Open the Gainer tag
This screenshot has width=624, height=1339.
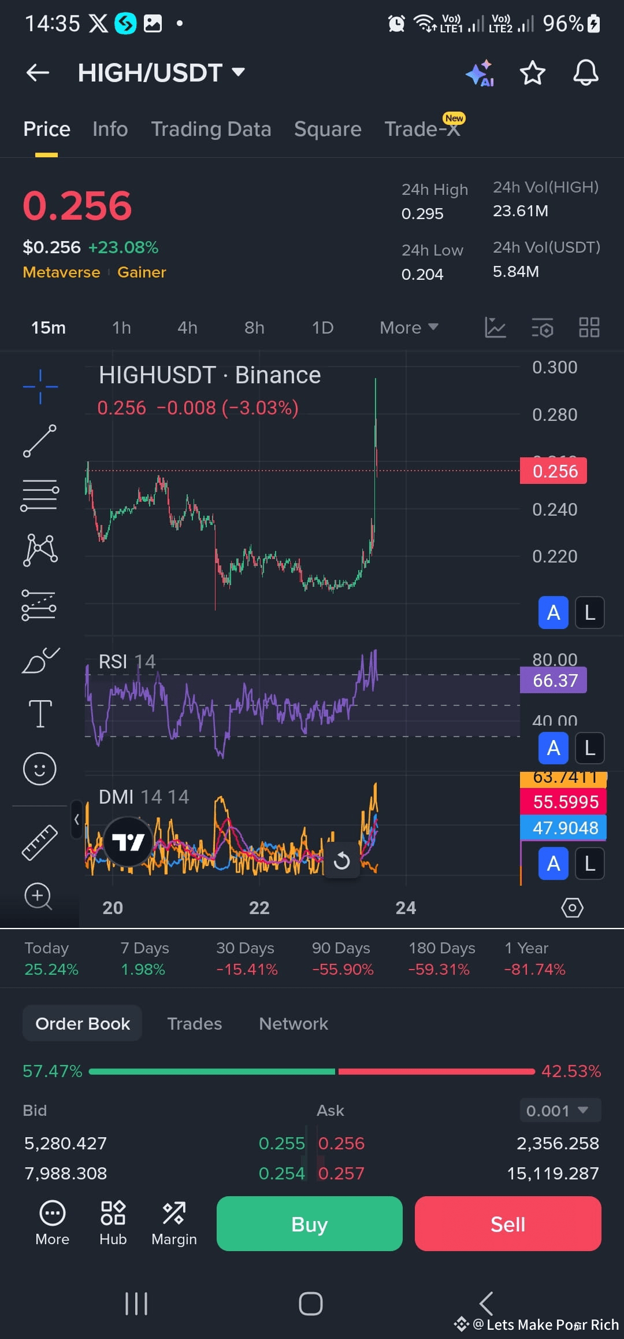click(142, 272)
